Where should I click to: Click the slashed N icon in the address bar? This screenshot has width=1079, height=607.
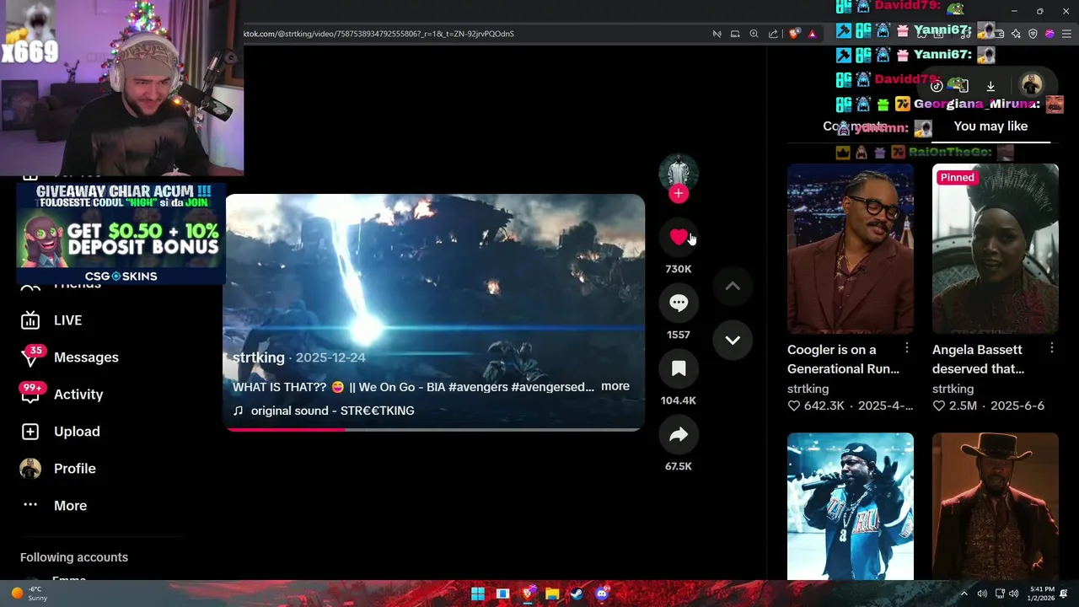tap(717, 34)
